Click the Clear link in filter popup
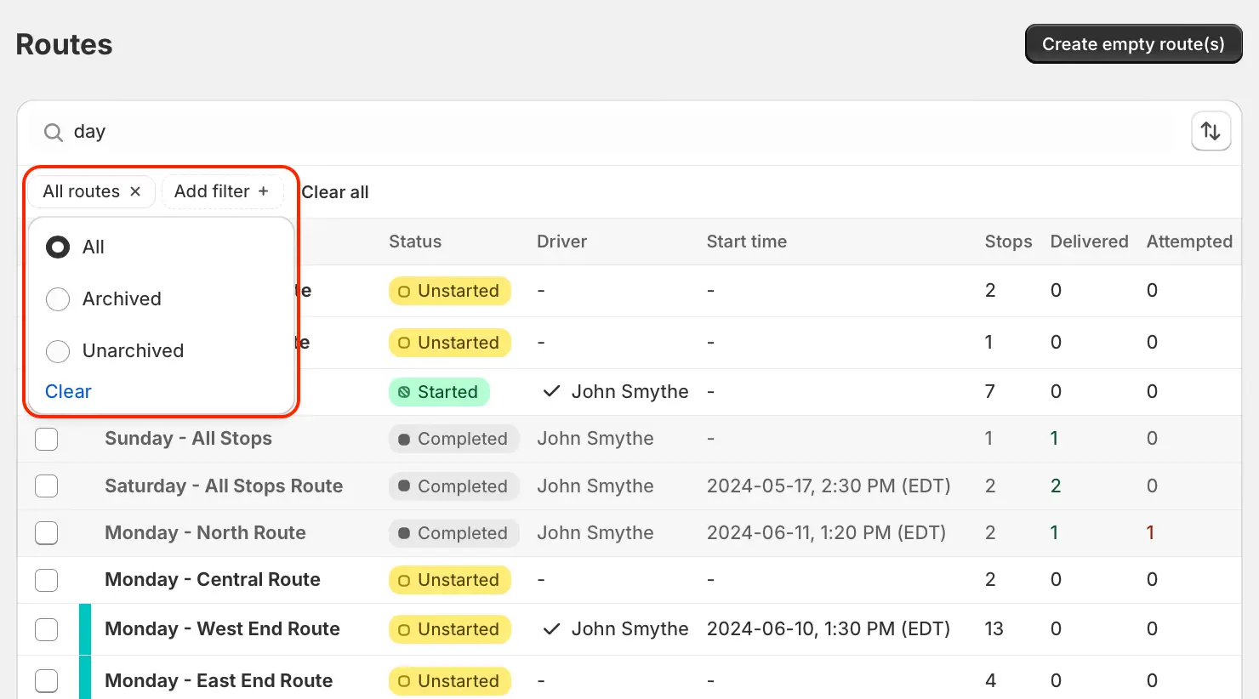The image size is (1259, 699). [x=68, y=391]
